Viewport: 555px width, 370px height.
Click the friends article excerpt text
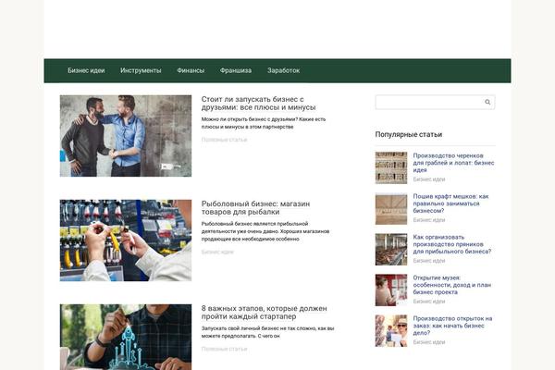(x=264, y=123)
